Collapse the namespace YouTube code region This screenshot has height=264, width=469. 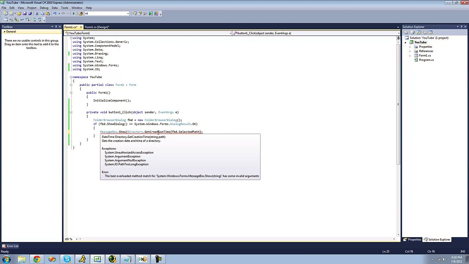(71, 77)
